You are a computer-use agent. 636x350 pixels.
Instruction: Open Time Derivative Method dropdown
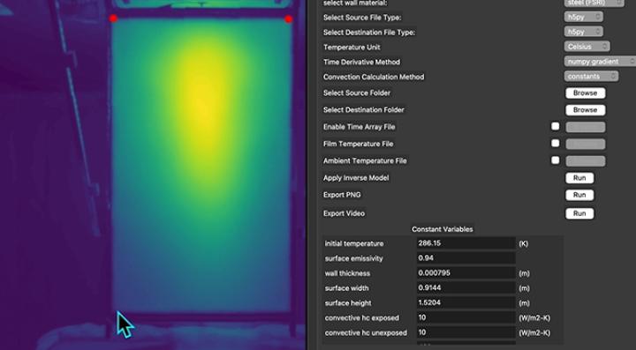pyautogui.click(x=600, y=62)
